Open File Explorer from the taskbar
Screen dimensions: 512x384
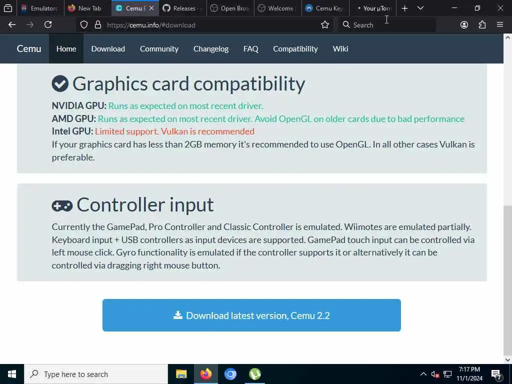click(x=181, y=374)
